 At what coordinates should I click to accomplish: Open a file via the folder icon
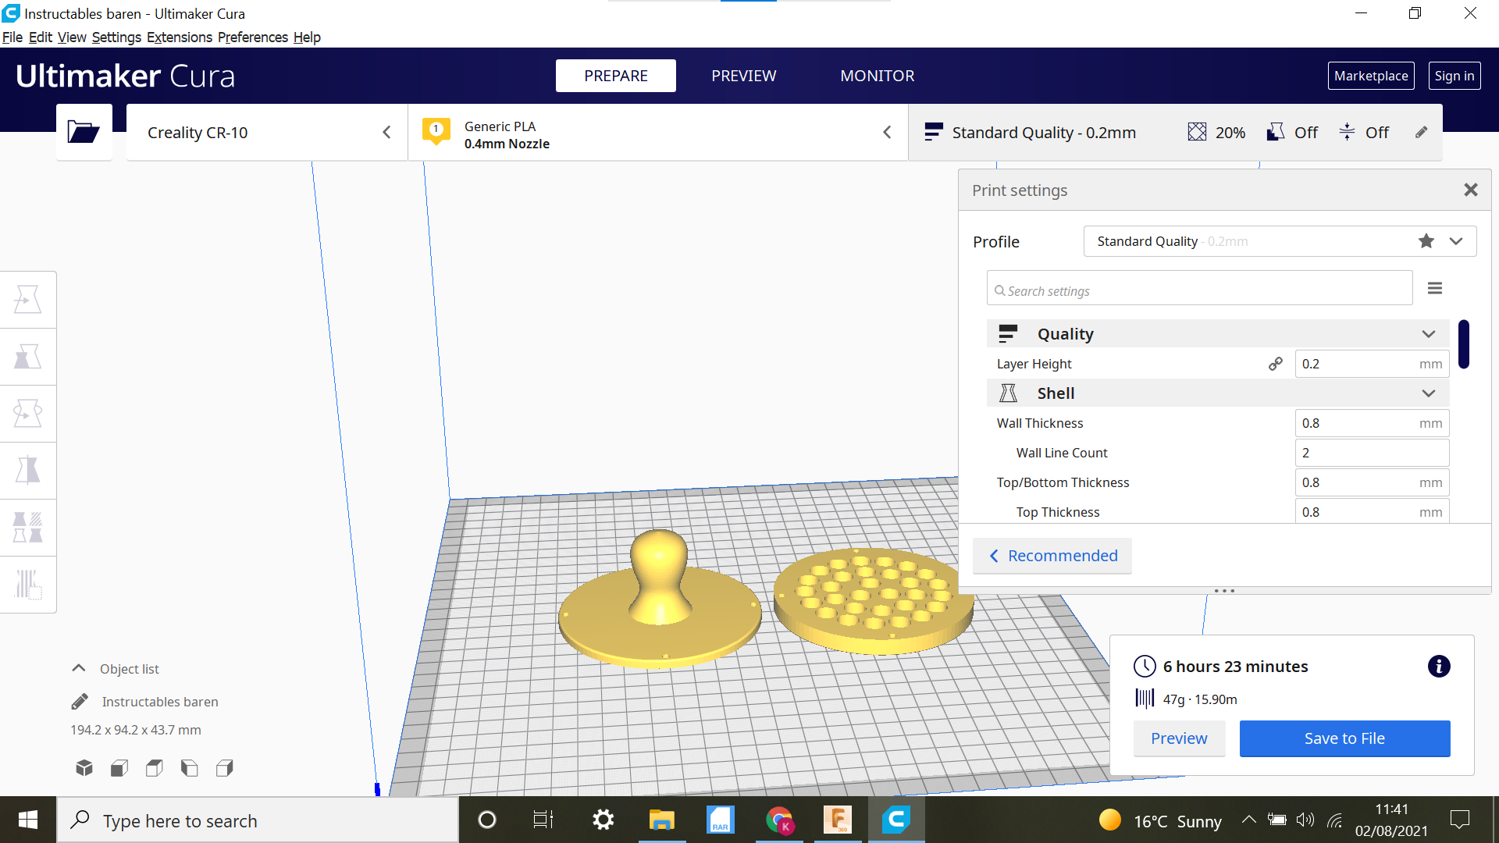click(x=84, y=132)
